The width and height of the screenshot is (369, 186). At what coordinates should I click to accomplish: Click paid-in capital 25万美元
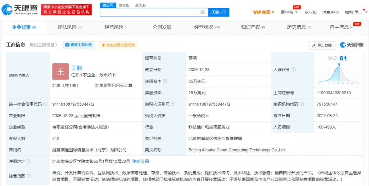[197, 93]
